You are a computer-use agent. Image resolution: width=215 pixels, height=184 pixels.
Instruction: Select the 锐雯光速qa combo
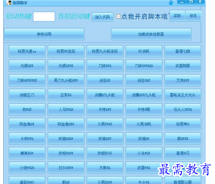(x=27, y=51)
